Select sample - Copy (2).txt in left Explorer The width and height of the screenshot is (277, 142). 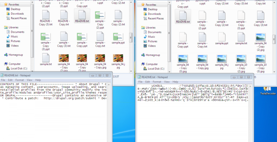pos(118,18)
